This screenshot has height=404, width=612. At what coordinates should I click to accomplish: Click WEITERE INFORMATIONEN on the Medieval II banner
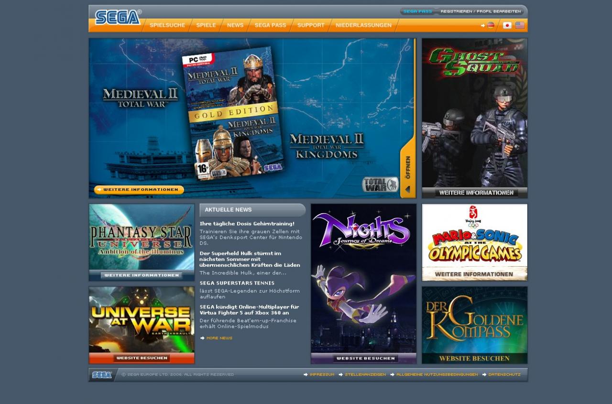point(139,190)
